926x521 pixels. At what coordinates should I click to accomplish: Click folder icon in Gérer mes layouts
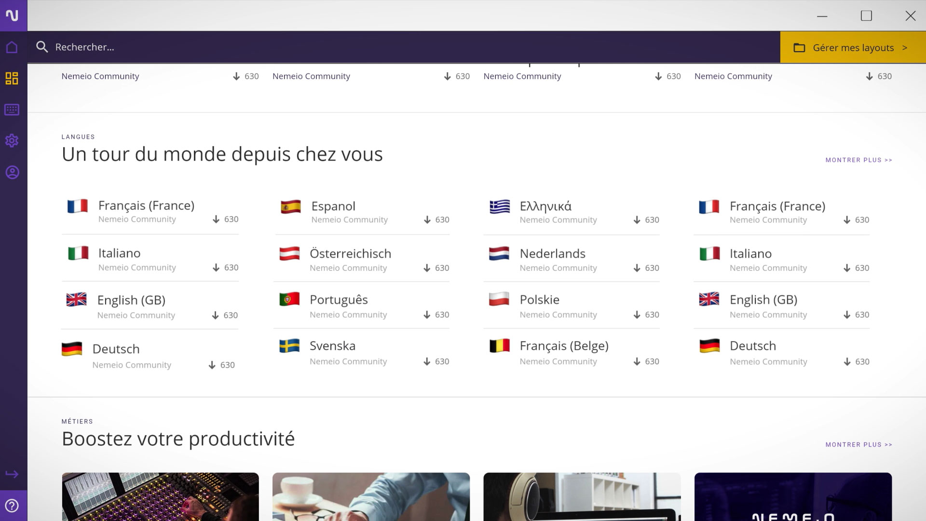tap(799, 48)
